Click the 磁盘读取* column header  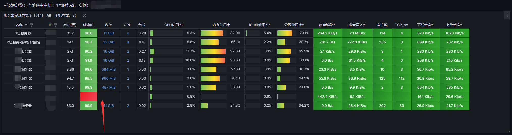point(327,25)
